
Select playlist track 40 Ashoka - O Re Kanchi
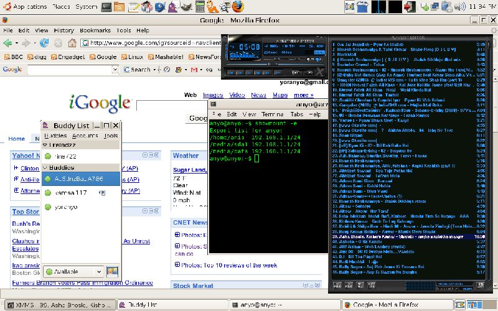409,242
